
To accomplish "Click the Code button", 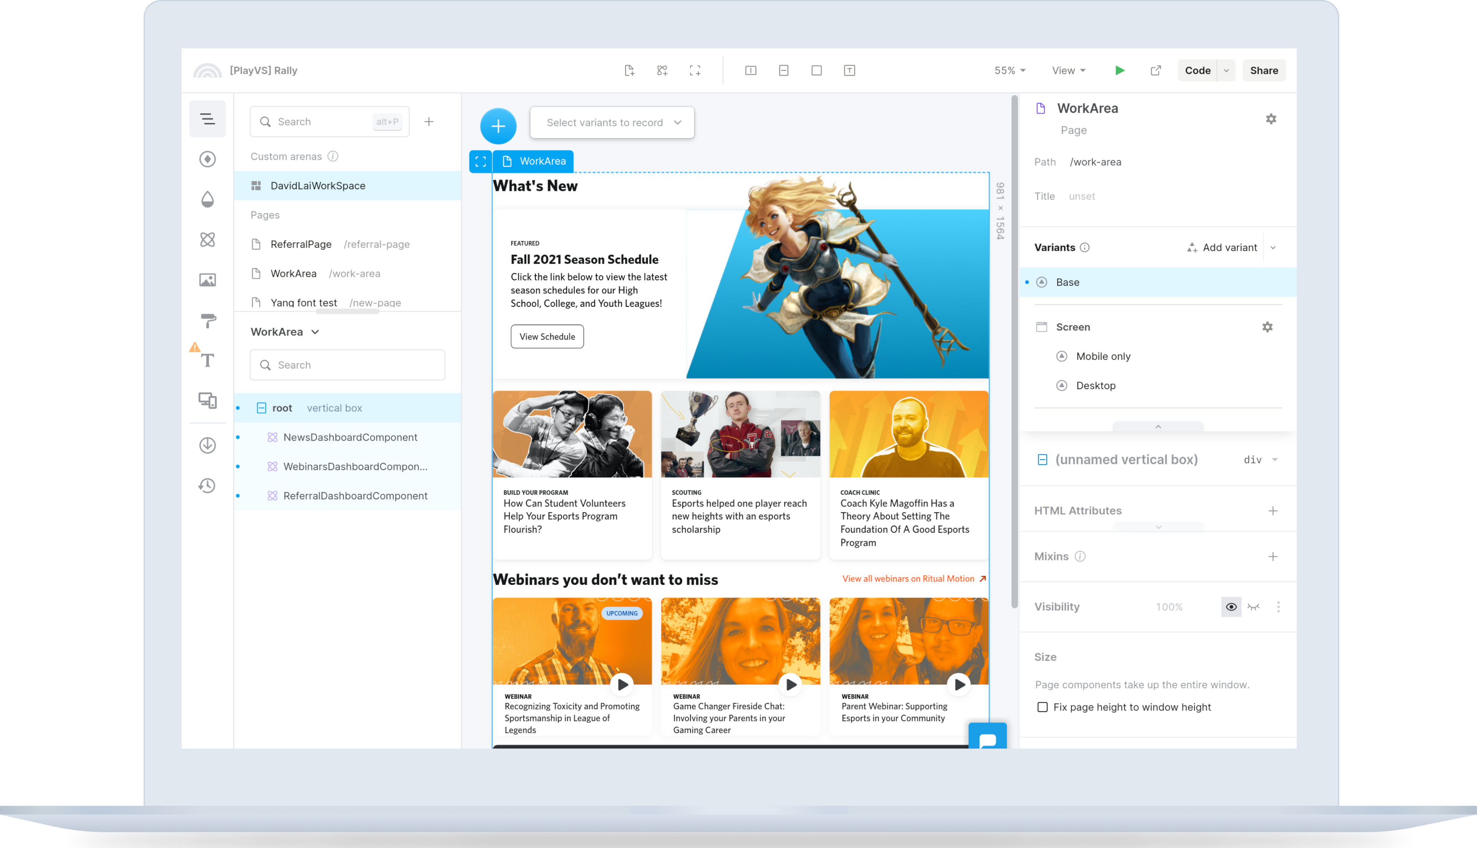I will coord(1197,70).
